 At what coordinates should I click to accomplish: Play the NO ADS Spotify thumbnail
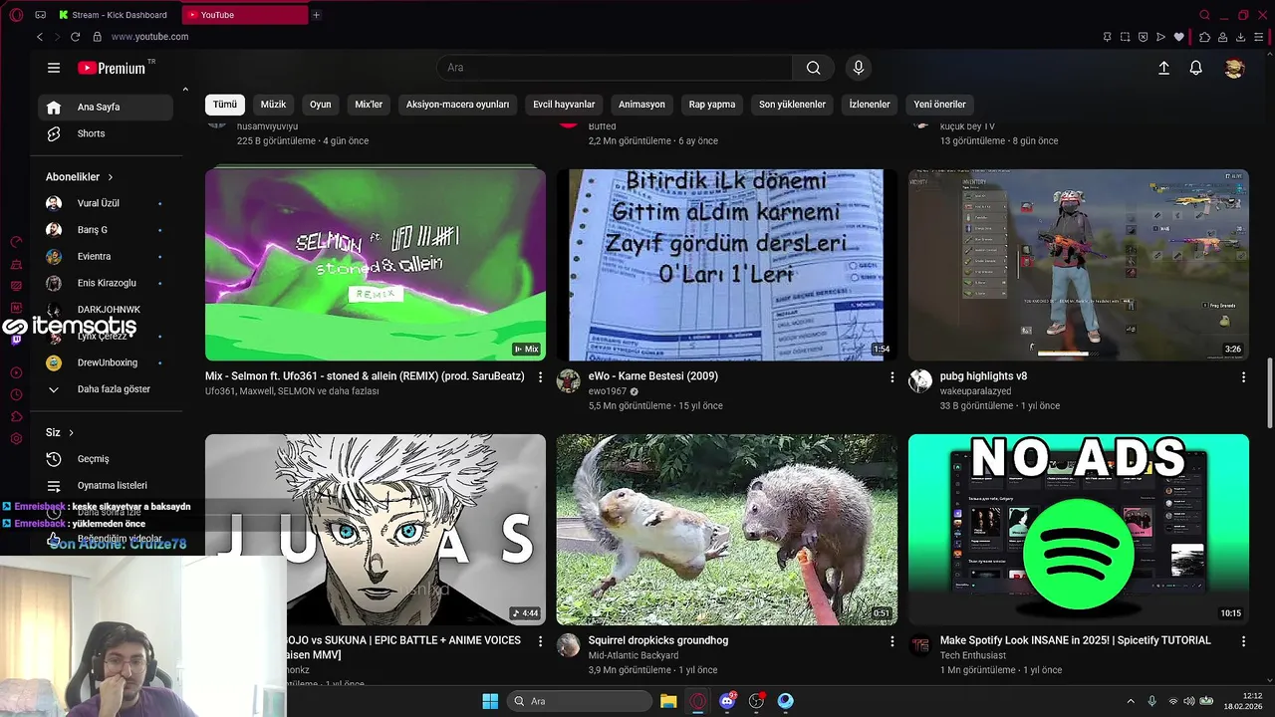tap(1078, 530)
